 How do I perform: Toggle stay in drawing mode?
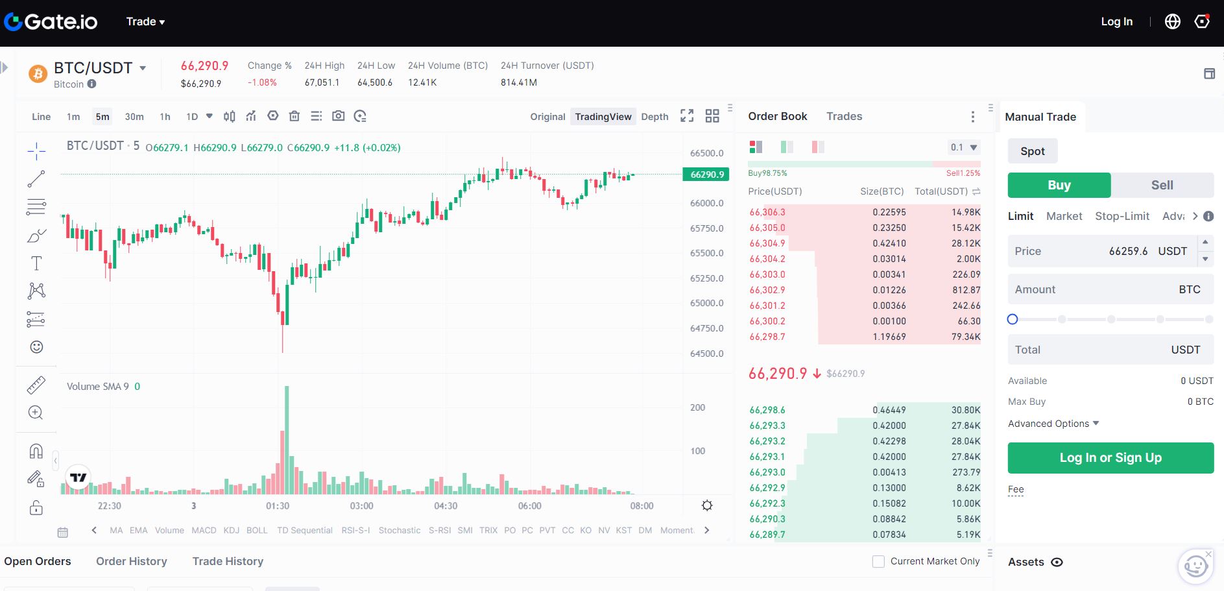click(36, 479)
